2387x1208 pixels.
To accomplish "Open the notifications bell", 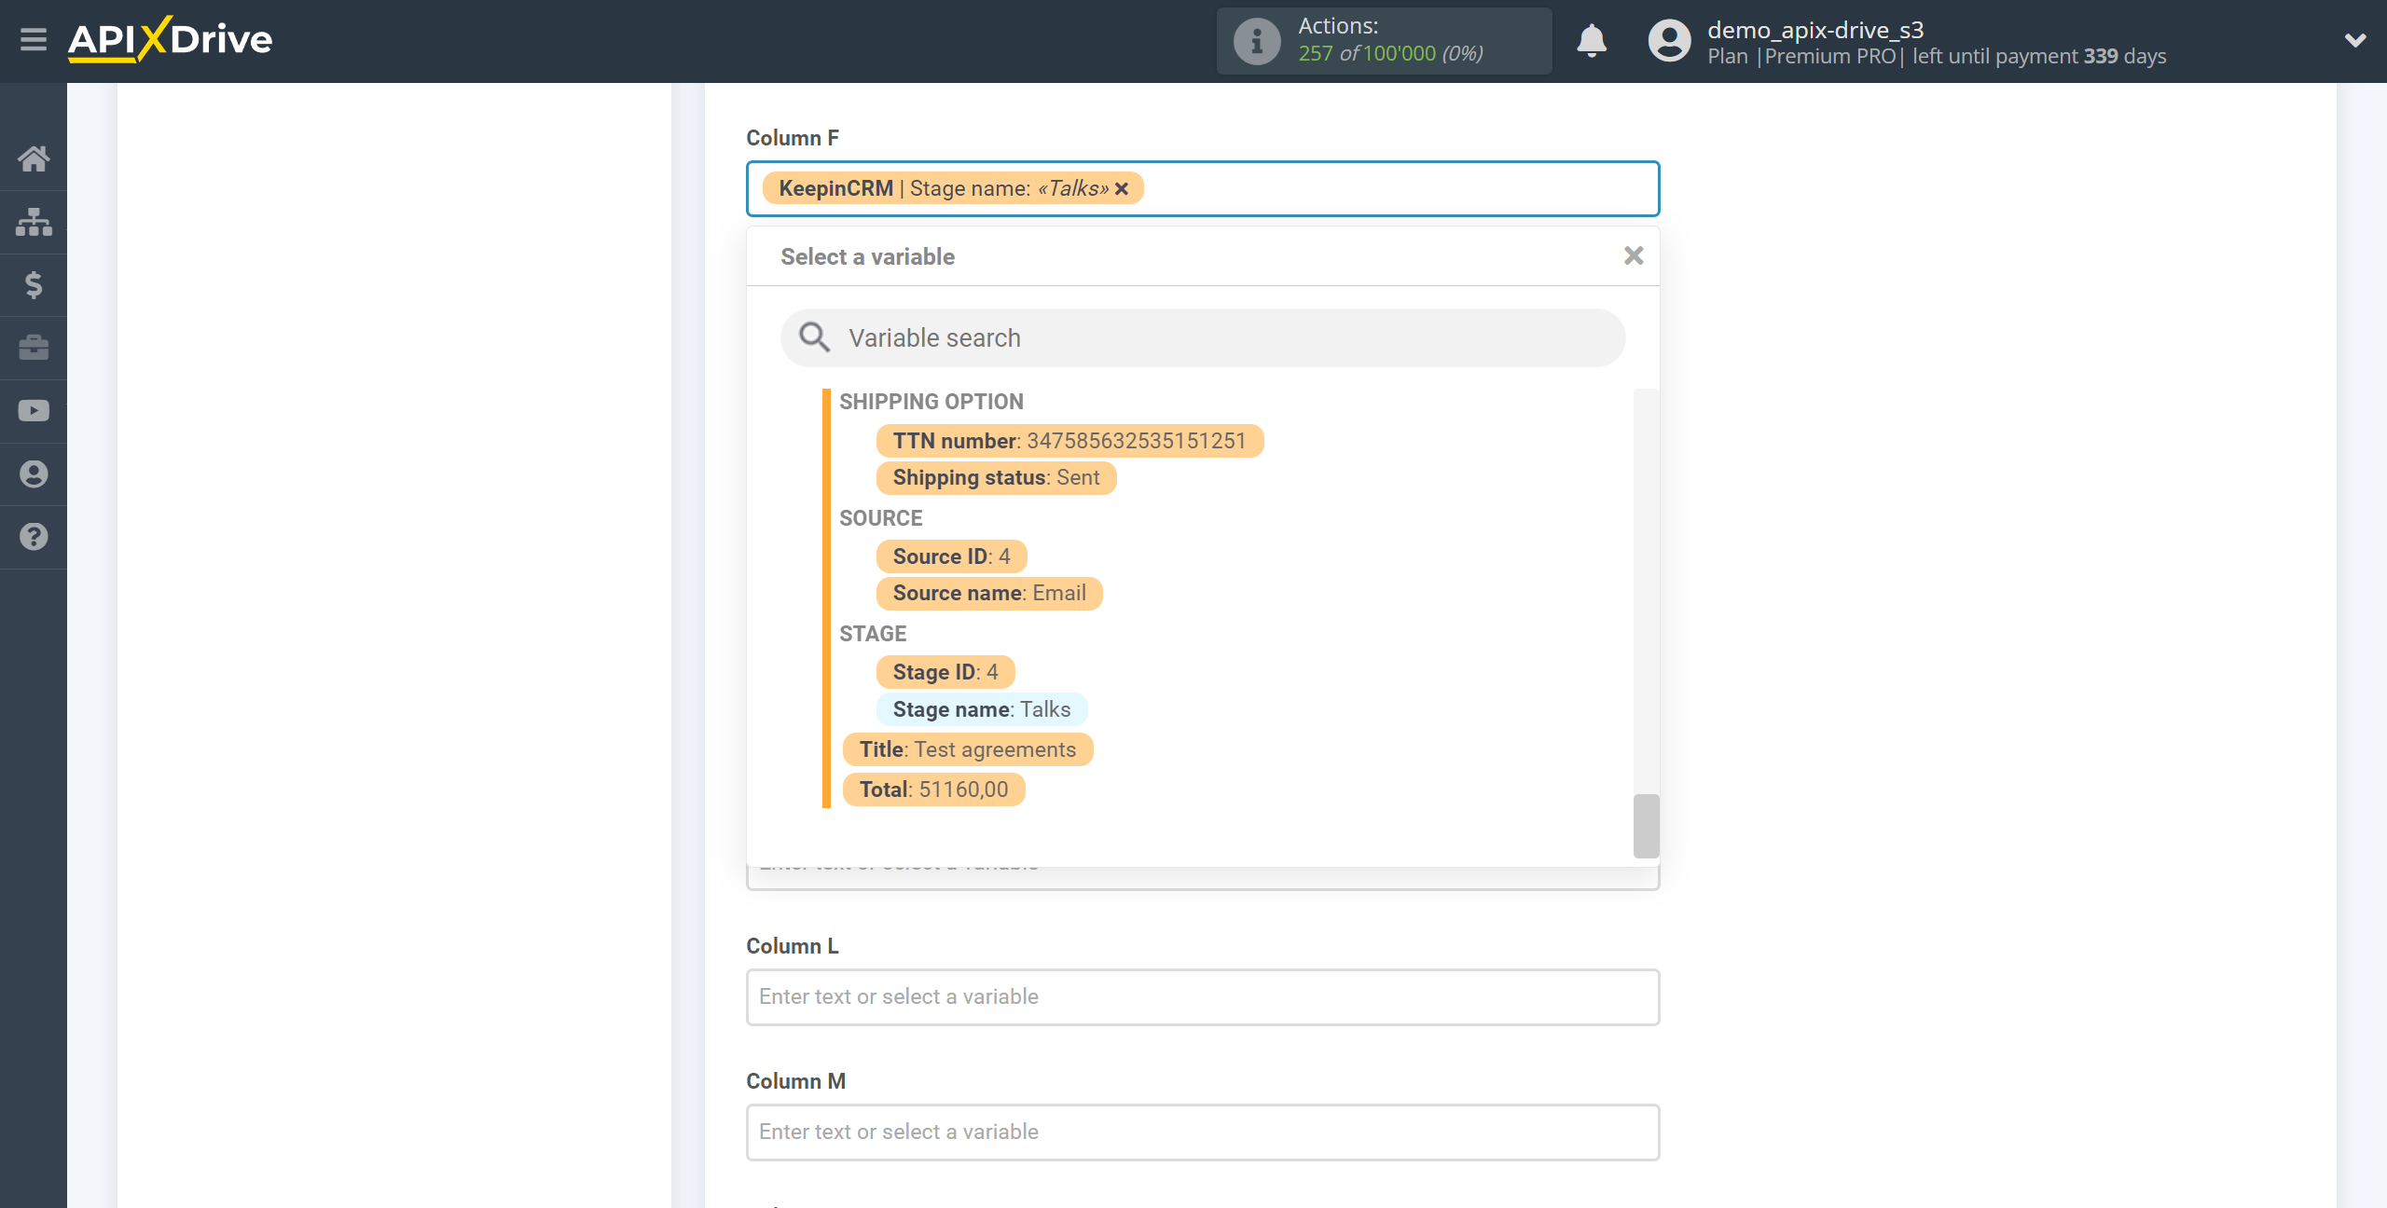I will click(x=1592, y=41).
